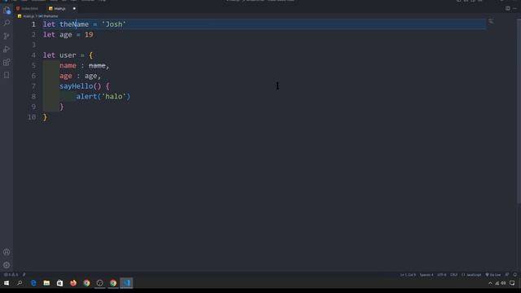This screenshot has height=293, width=521.
Task: Switch to the main.js editor tab
Action: [x=58, y=8]
